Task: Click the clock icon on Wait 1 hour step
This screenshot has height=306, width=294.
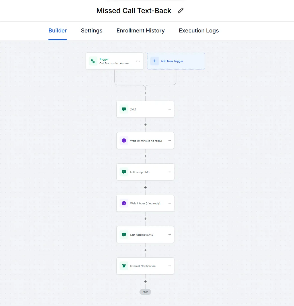Action: pos(124,203)
